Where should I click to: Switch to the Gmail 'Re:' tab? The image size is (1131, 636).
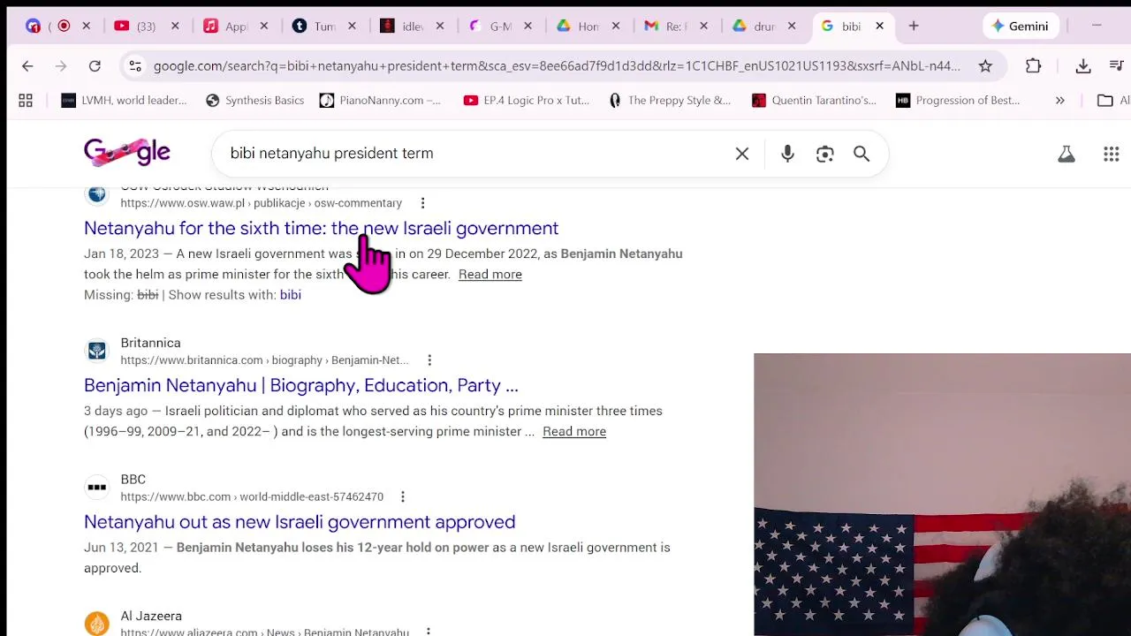(675, 26)
